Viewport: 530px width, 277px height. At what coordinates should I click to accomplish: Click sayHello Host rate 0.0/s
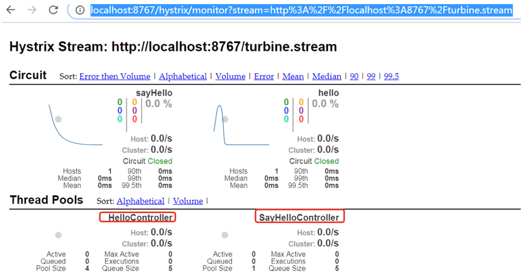[x=161, y=138]
